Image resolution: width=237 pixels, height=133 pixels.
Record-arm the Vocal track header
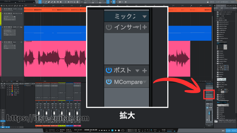tap(9, 42)
